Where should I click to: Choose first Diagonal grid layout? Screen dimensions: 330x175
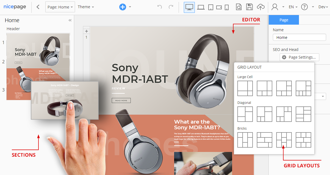245,114
